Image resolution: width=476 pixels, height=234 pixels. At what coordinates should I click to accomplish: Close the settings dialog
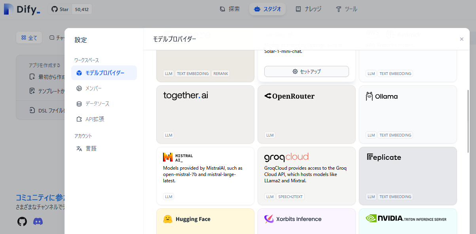[461, 39]
